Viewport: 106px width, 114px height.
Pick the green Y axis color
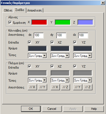[x=63, y=22]
